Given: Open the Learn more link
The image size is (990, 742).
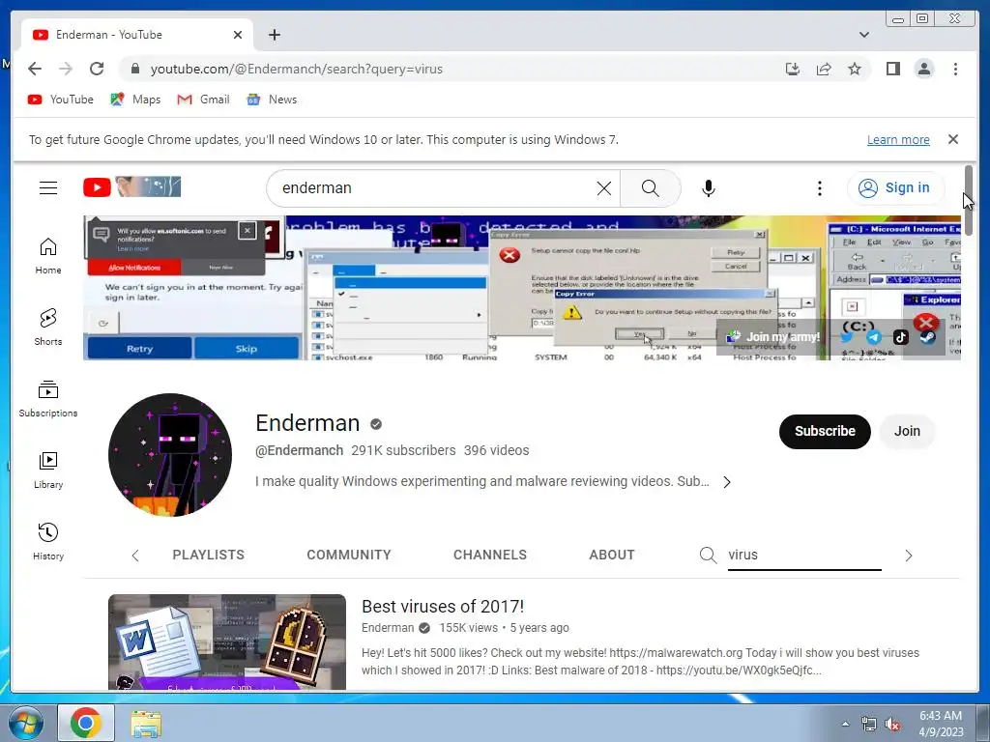Looking at the screenshot, I should (898, 139).
